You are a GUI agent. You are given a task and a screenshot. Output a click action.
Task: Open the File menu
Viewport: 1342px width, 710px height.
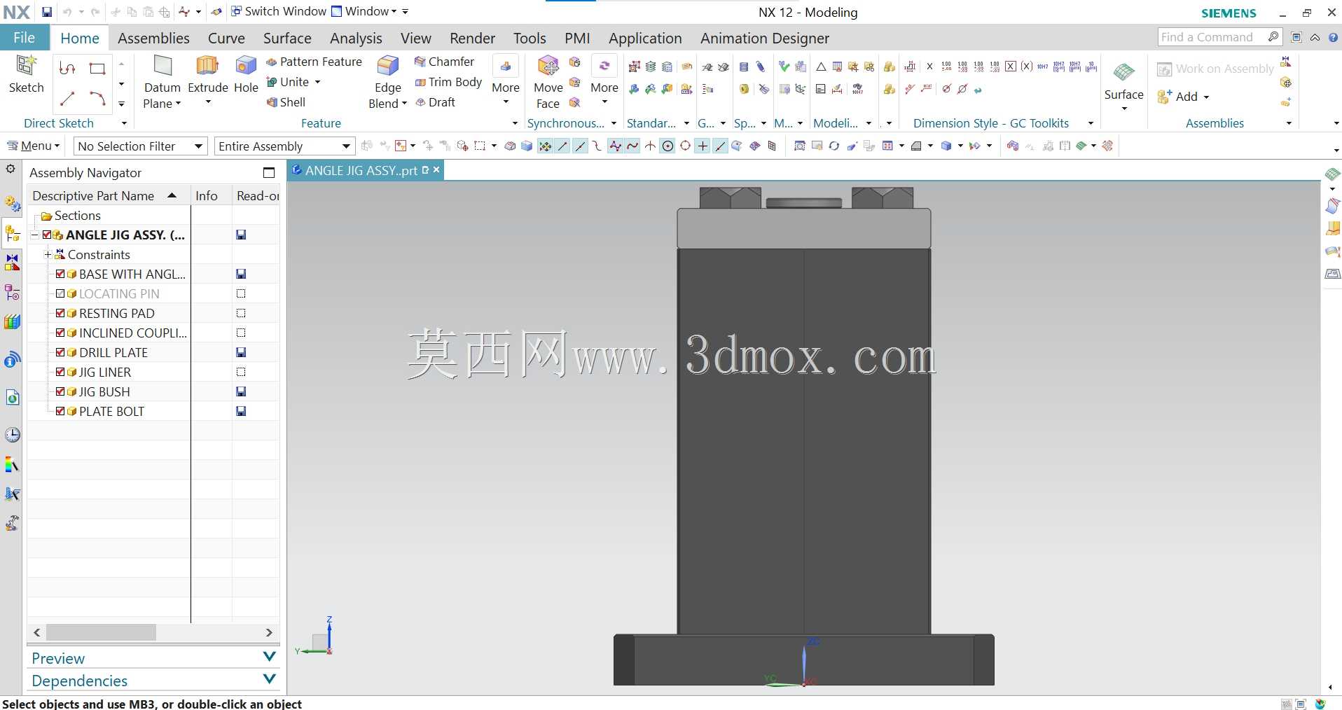click(25, 38)
